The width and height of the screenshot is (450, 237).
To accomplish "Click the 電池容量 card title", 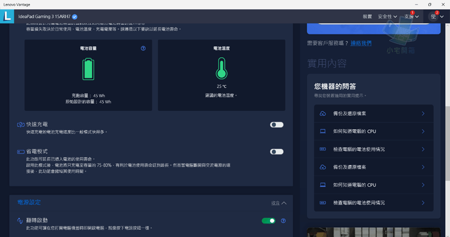I will (x=88, y=48).
